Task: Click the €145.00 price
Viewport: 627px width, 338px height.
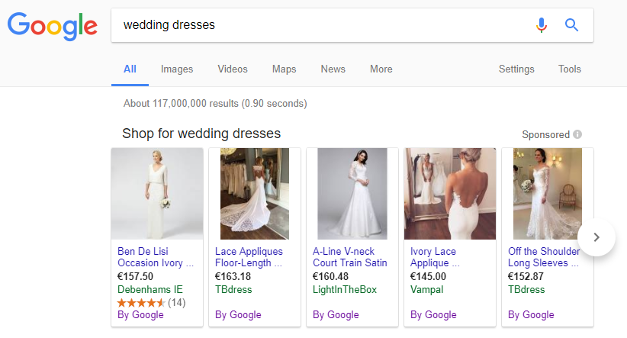Action: click(428, 276)
